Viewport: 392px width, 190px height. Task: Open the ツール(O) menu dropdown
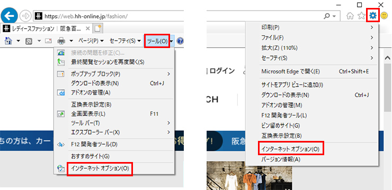pos(157,41)
